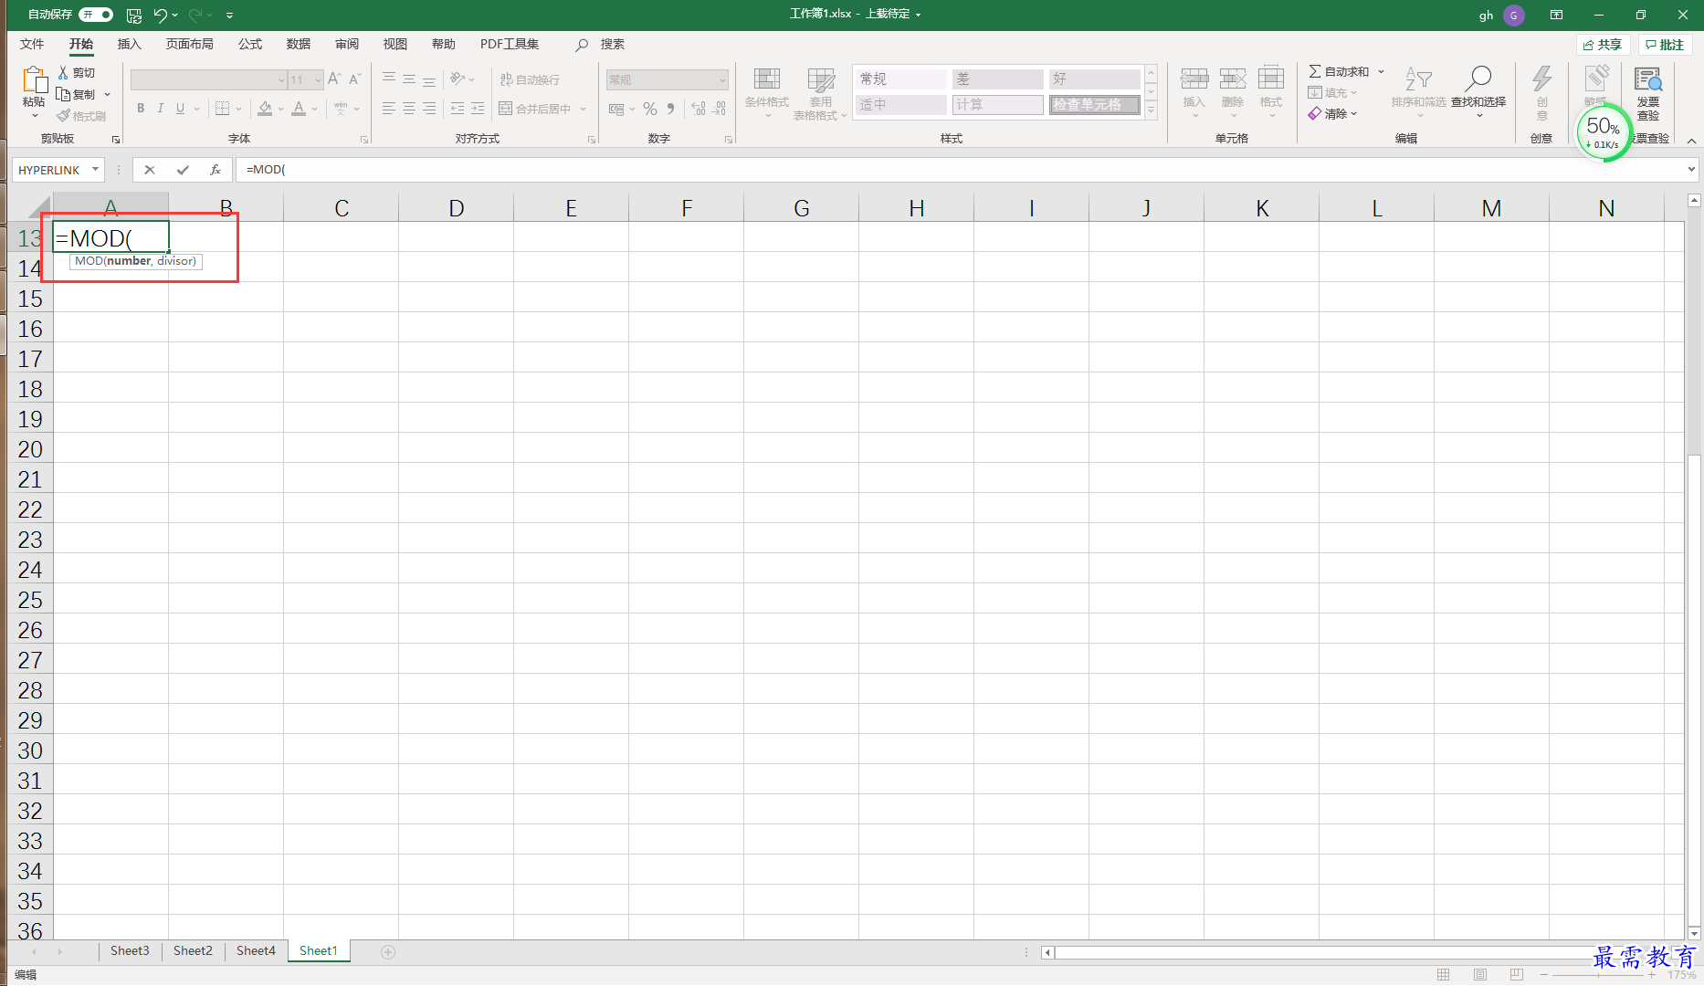The image size is (1704, 986).
Task: Click the font color A swatch
Action: point(299,109)
